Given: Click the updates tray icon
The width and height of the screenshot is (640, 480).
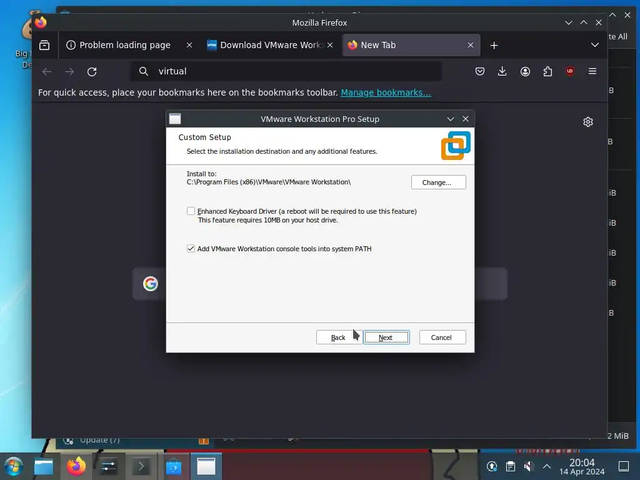Looking at the screenshot, I should (x=491, y=466).
